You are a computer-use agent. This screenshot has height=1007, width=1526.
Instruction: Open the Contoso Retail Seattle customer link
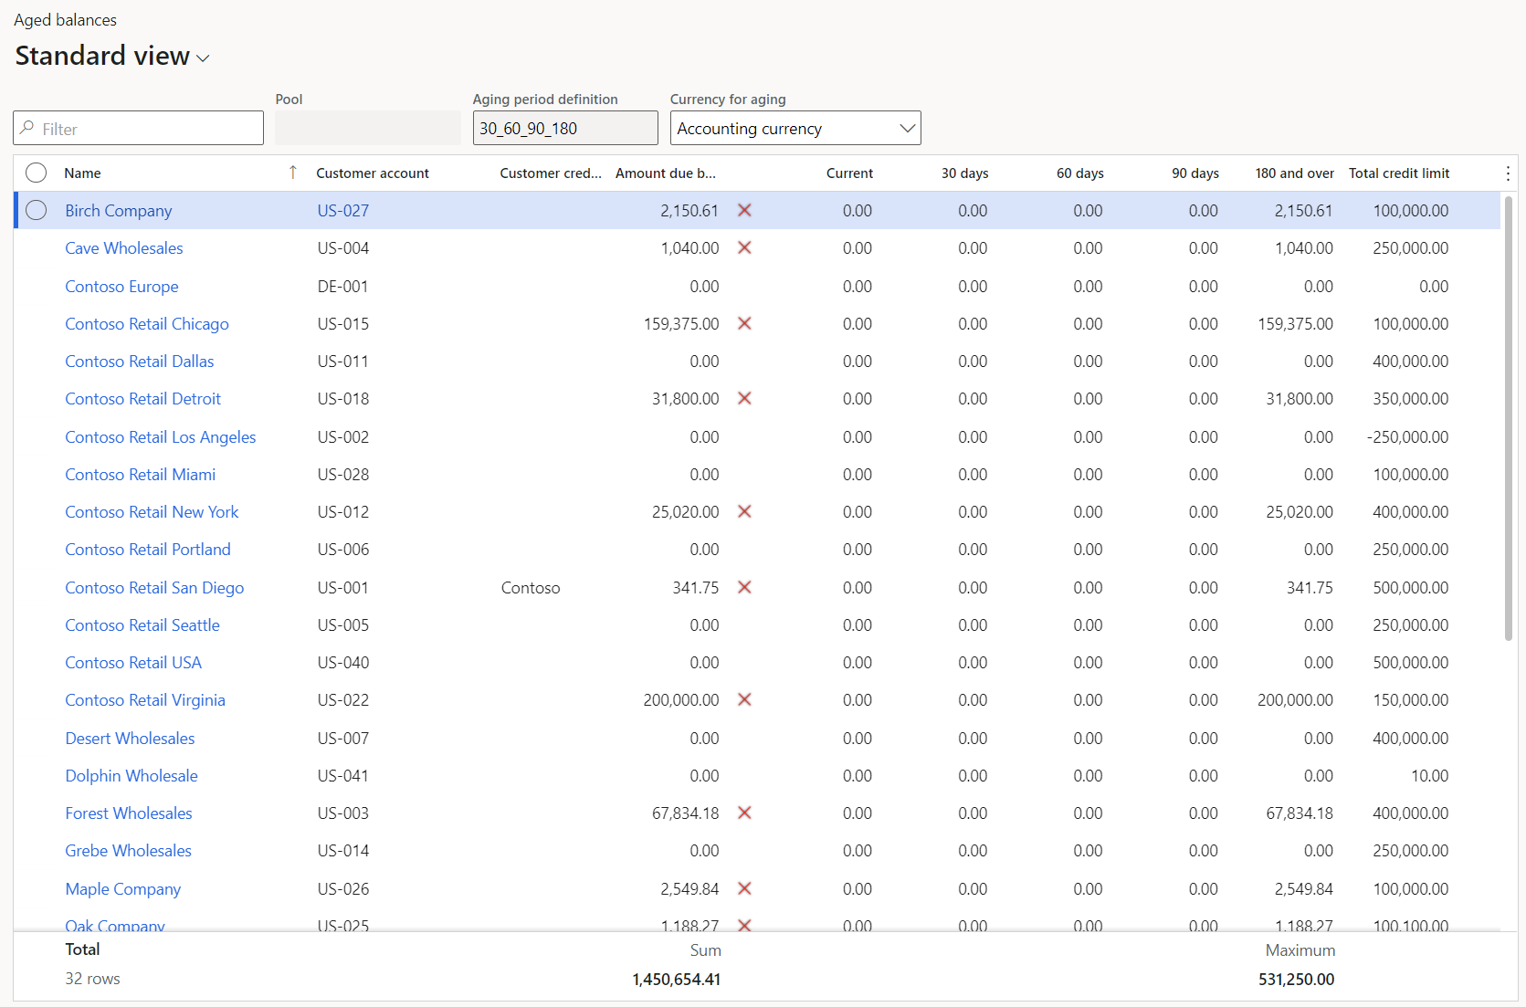[142, 624]
